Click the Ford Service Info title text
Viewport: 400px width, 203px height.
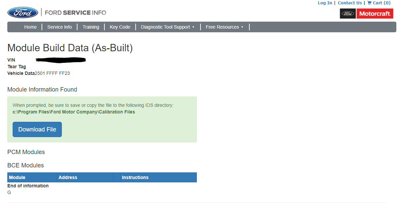[x=75, y=13]
